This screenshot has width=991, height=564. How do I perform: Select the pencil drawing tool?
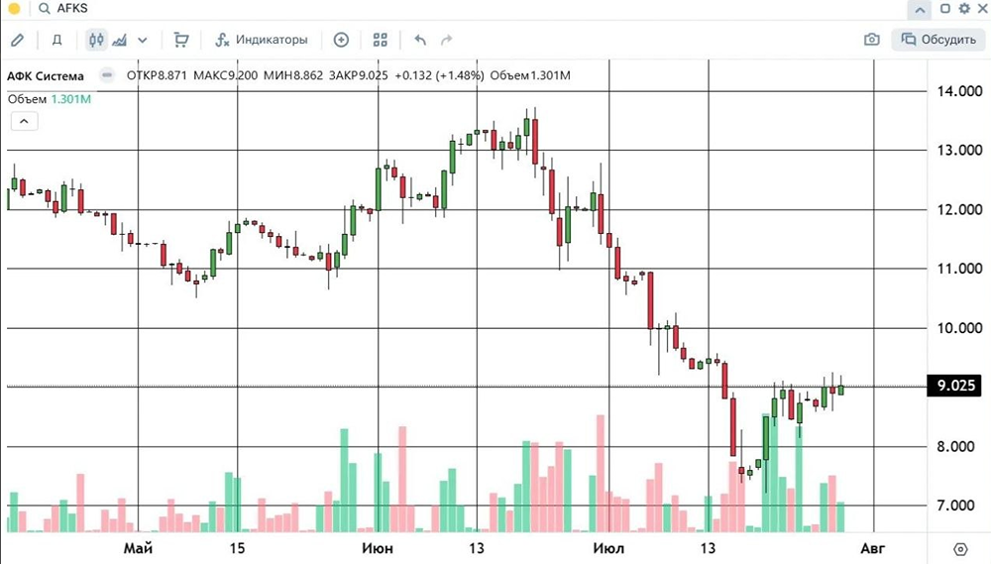17,40
